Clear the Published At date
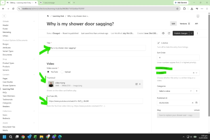210x140 pixels. [x=193, y=103]
